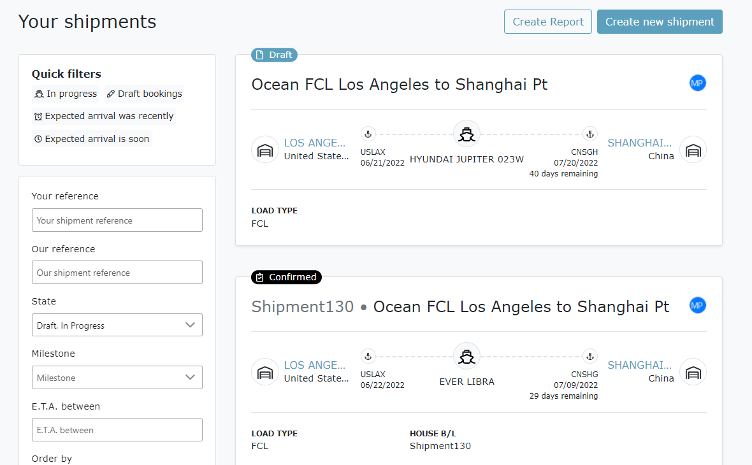Click the State dropdown chevron arrow

click(191, 325)
